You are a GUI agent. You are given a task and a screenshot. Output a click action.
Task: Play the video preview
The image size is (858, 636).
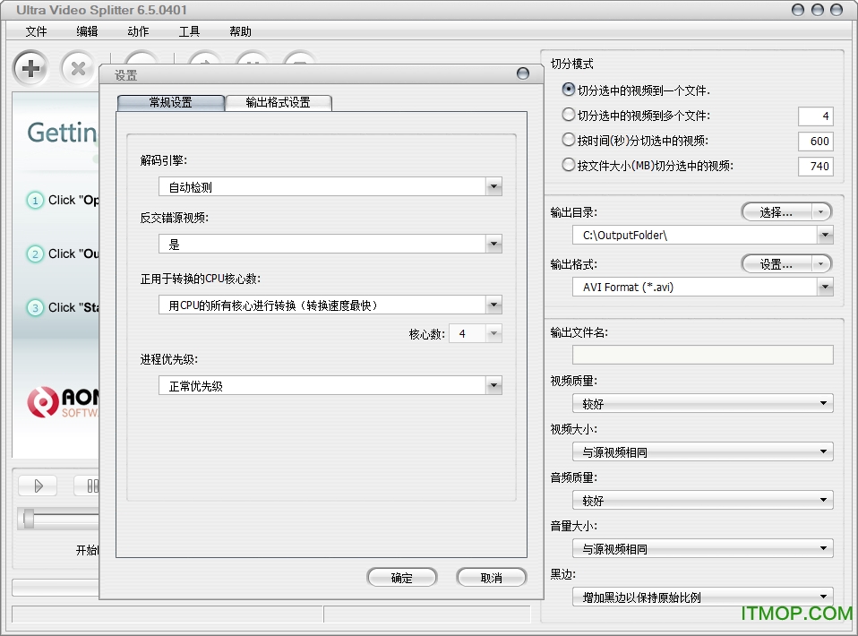click(37, 486)
